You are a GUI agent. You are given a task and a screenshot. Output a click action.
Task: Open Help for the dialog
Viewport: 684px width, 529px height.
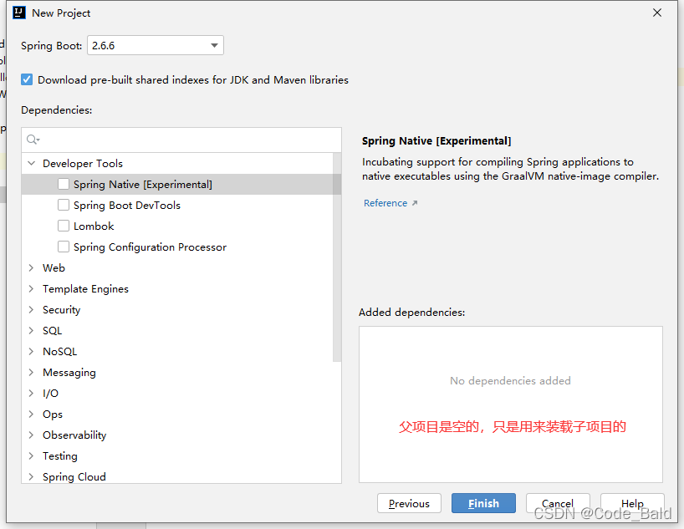click(x=632, y=503)
